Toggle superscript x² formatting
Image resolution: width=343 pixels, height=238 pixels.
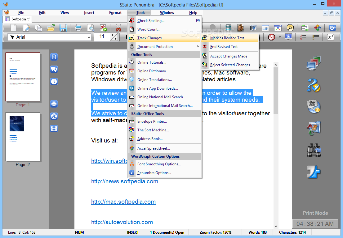click(x=331, y=37)
